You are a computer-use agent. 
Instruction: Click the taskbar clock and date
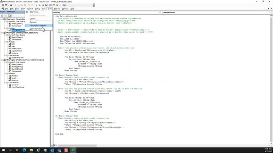click(x=268, y=150)
